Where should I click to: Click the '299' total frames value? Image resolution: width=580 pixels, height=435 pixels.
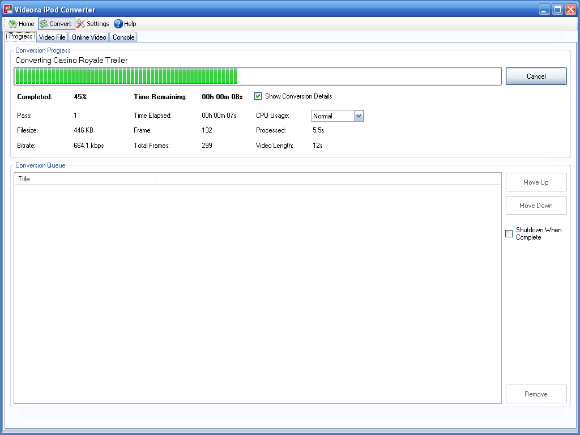pos(207,146)
